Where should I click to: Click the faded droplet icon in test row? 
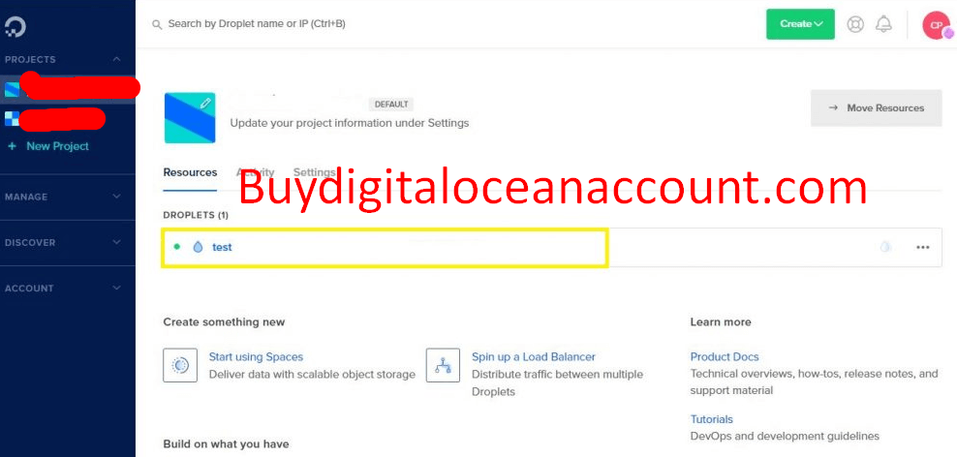click(x=885, y=247)
